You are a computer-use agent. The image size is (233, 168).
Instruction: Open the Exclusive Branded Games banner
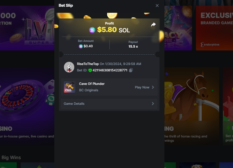[215, 28]
